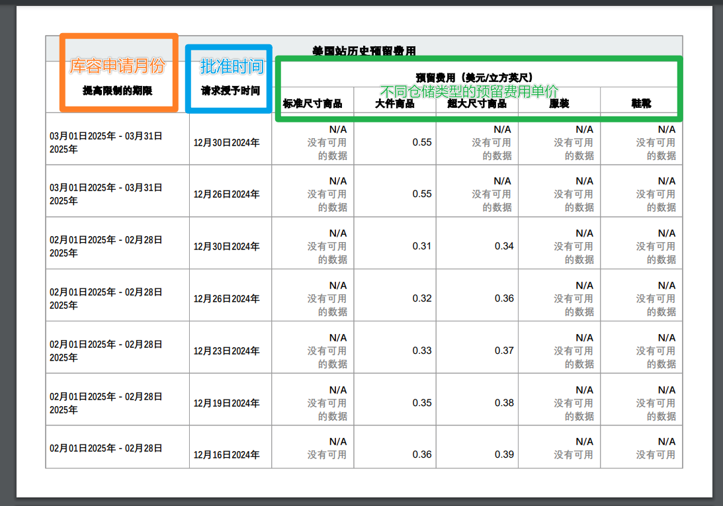723x506 pixels.
Task: Select the 预留费用（美元/立方英尺）header text
Action: tap(474, 77)
